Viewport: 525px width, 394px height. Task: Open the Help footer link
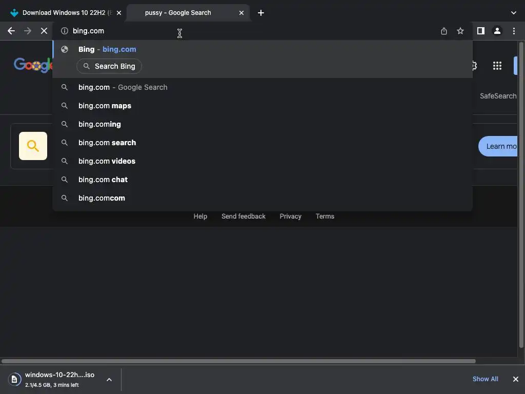pyautogui.click(x=200, y=216)
